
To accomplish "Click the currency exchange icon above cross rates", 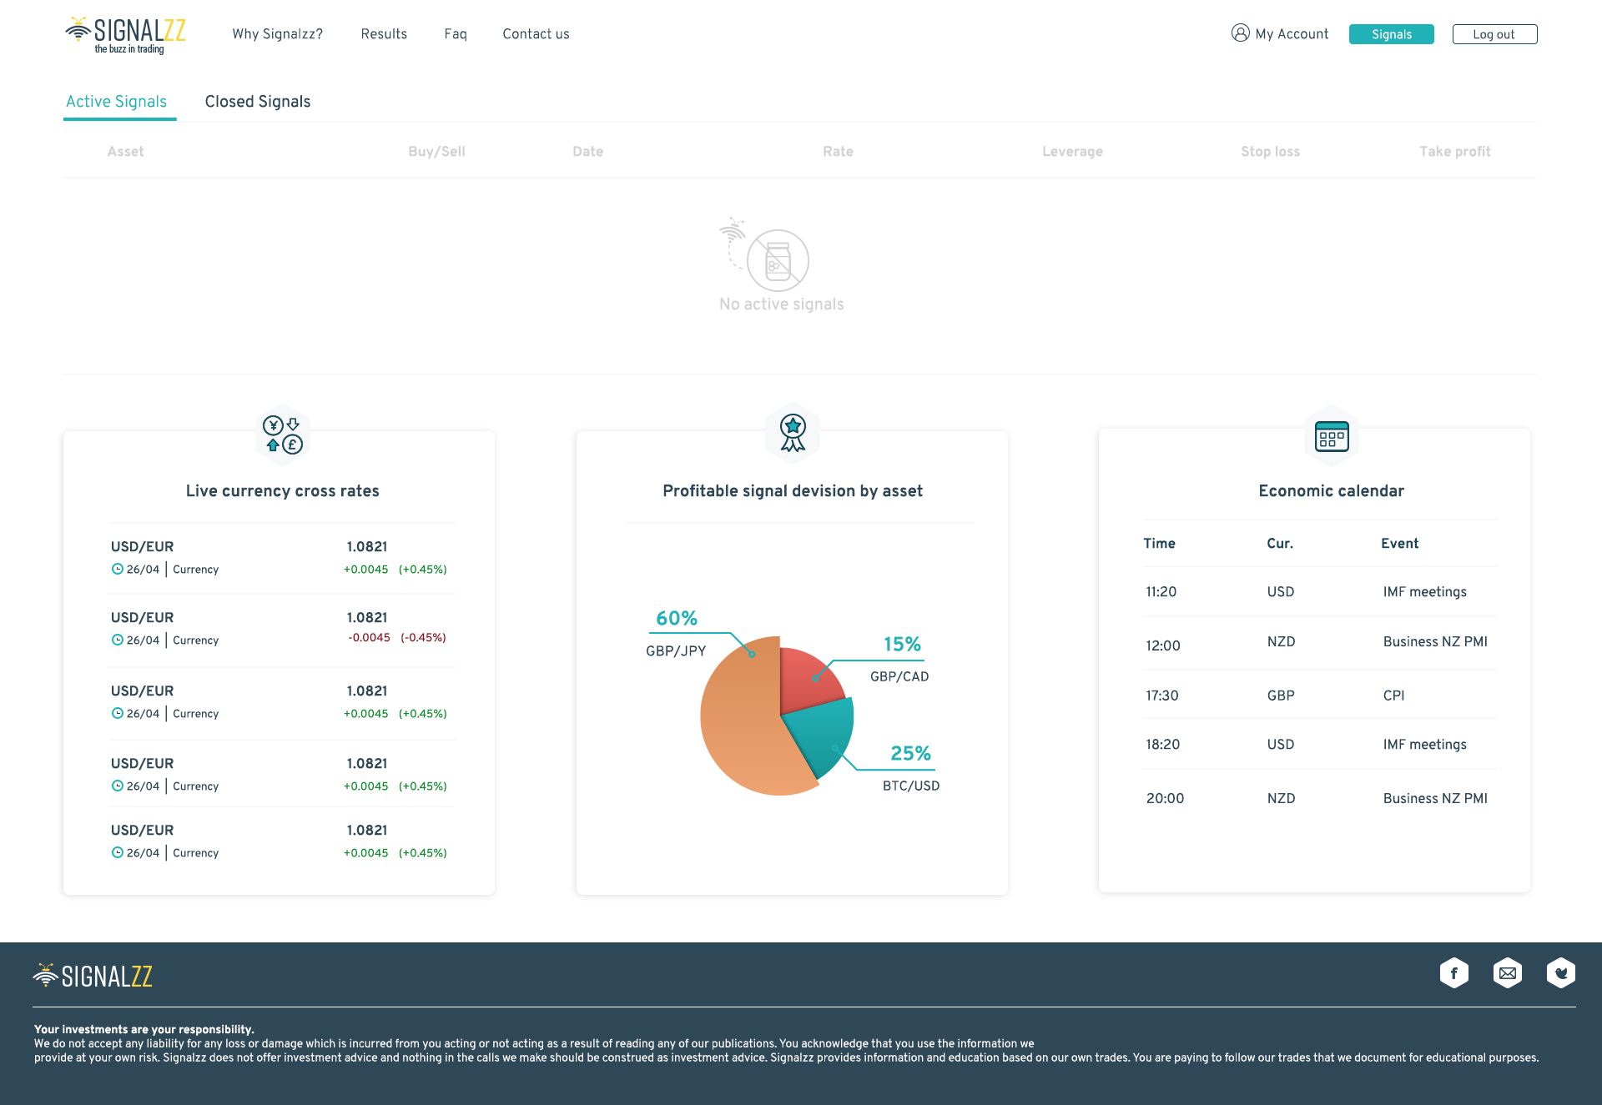I will 282,434.
